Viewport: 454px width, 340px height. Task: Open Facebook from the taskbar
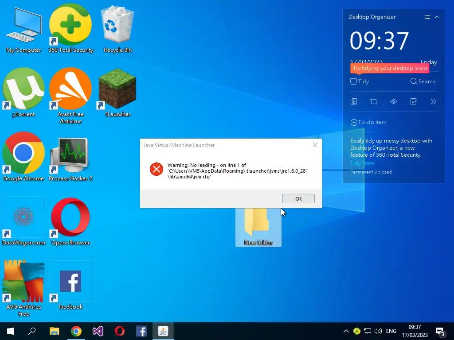click(141, 331)
